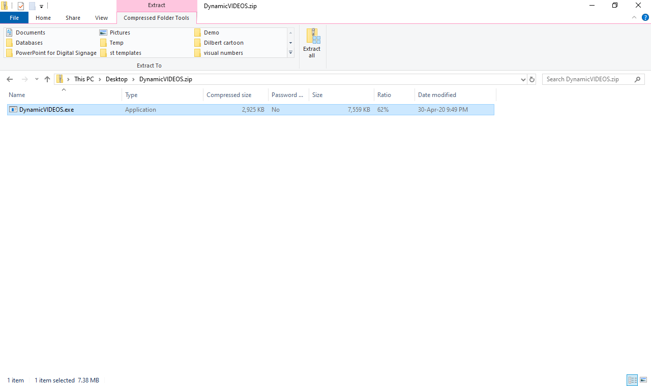Open the address bar history dropdown
Viewport: 651px width, 386px height.
click(523, 80)
